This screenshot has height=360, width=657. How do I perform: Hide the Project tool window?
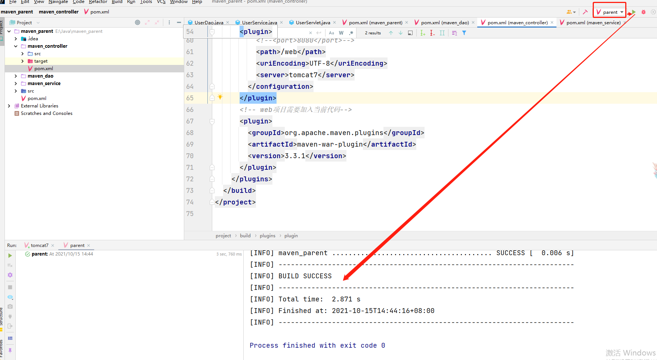coord(179,22)
